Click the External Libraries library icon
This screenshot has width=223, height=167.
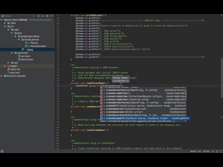5,76
